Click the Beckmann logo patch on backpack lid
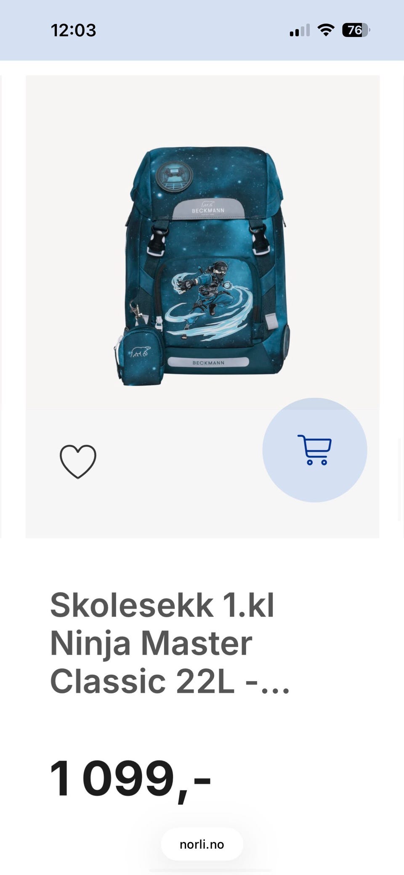Viewport: 404px width, 875px height. click(x=208, y=209)
